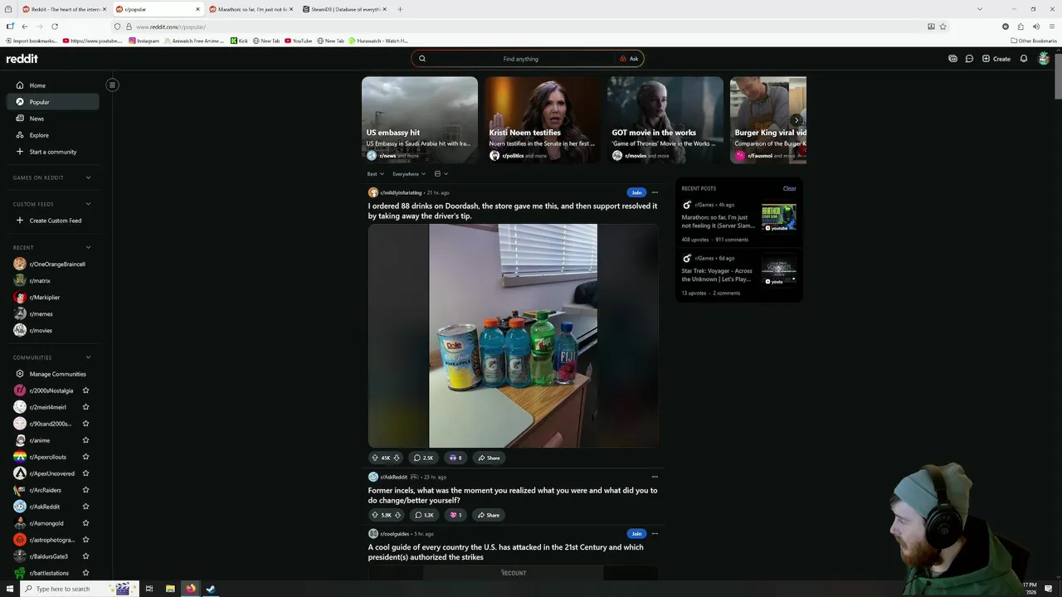Open the Kristi Noem testifies card

[543, 120]
